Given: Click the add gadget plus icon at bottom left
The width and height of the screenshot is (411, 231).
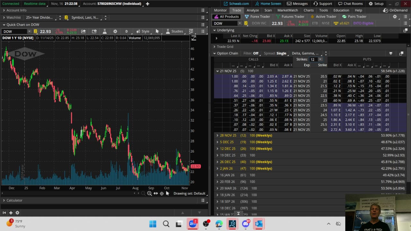Looking at the screenshot, I should click(11, 213).
